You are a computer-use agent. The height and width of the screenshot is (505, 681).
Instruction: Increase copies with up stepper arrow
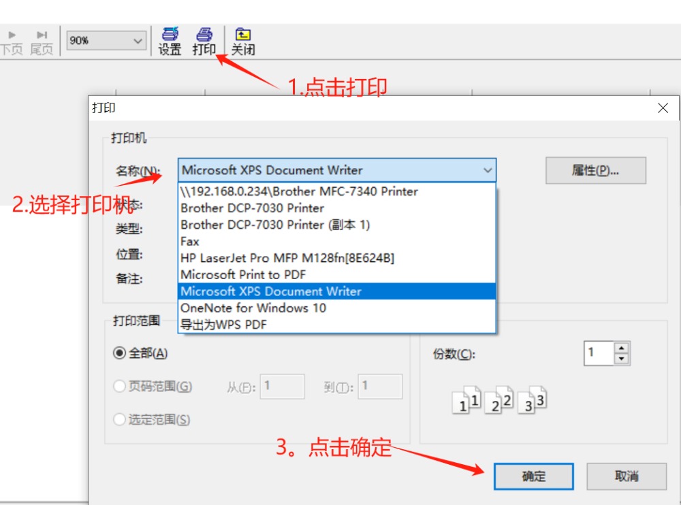coord(622,348)
